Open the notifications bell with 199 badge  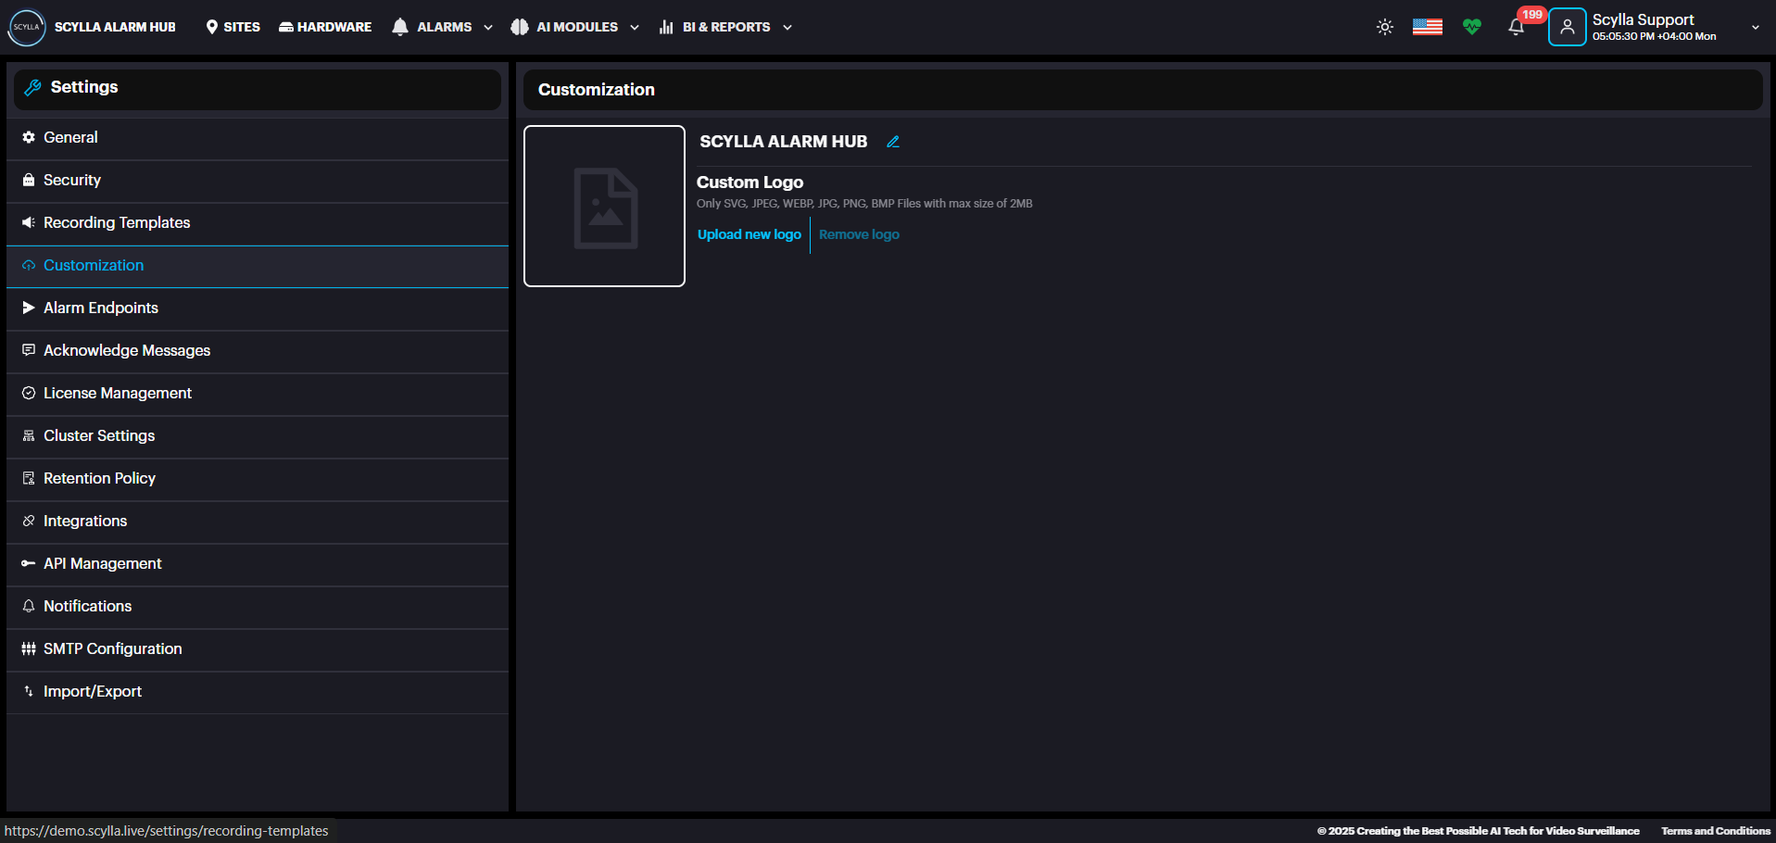[x=1516, y=27]
